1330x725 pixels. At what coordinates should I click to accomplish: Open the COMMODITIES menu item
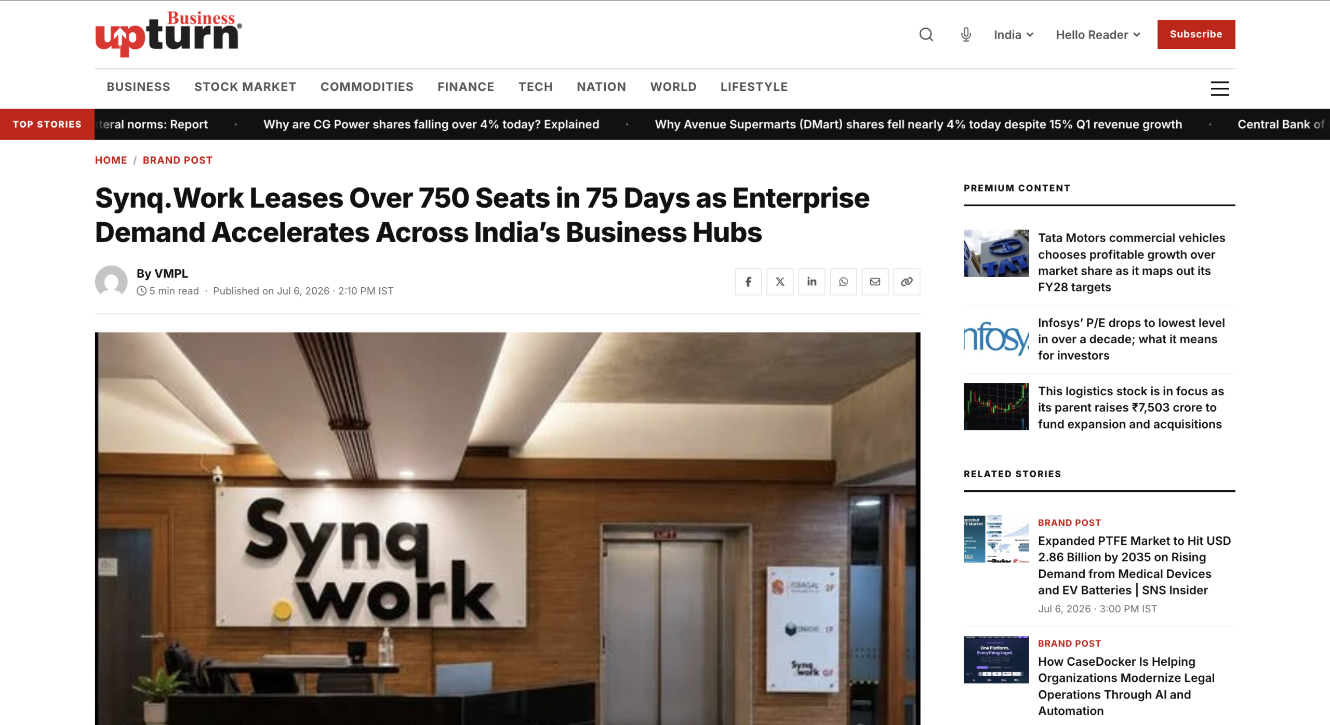[x=367, y=87]
